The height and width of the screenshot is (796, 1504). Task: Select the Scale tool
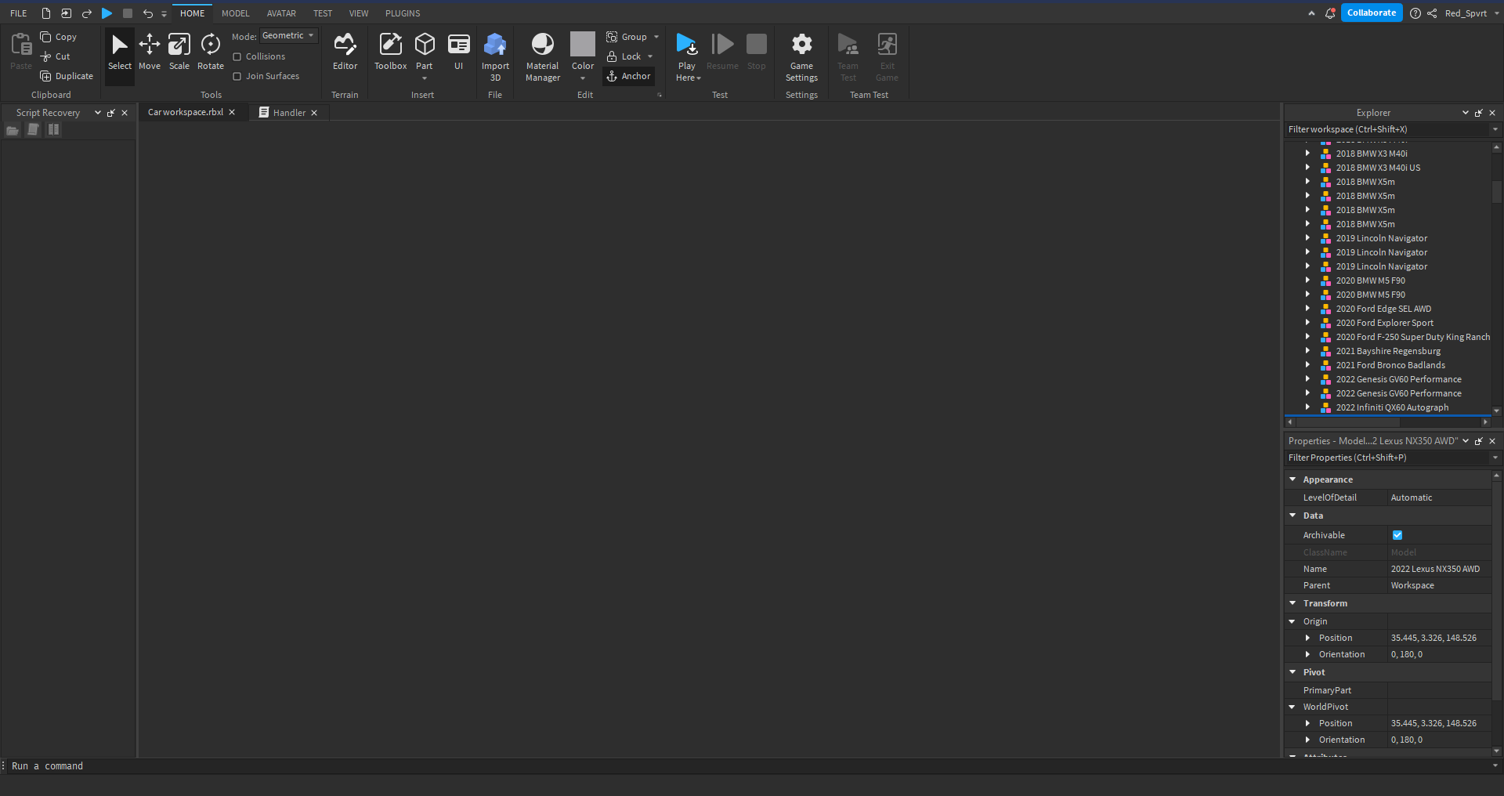[x=179, y=52]
